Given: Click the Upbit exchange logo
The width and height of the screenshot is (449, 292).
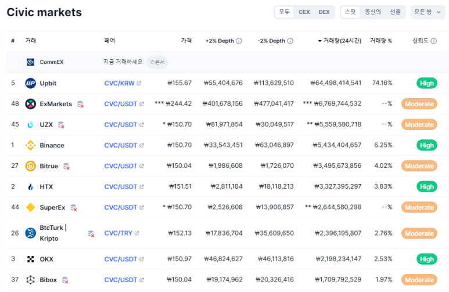Looking at the screenshot, I should click(31, 84).
